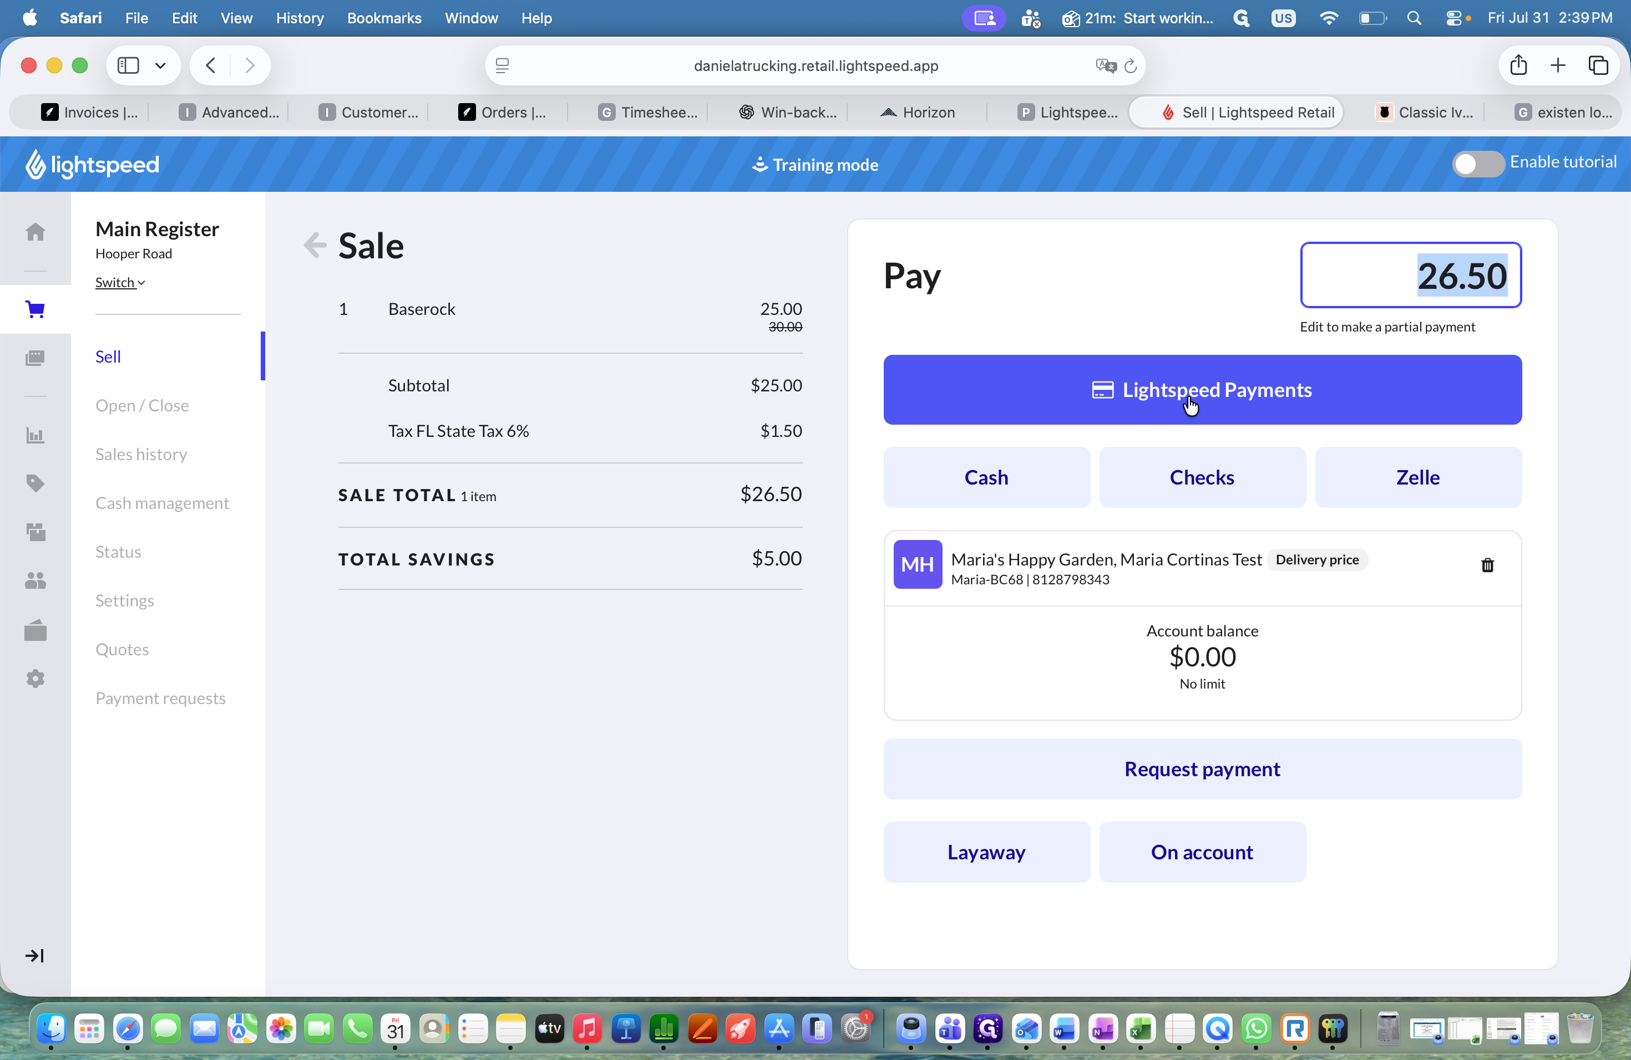Open the Home icon in left sidebar

pos(35,232)
